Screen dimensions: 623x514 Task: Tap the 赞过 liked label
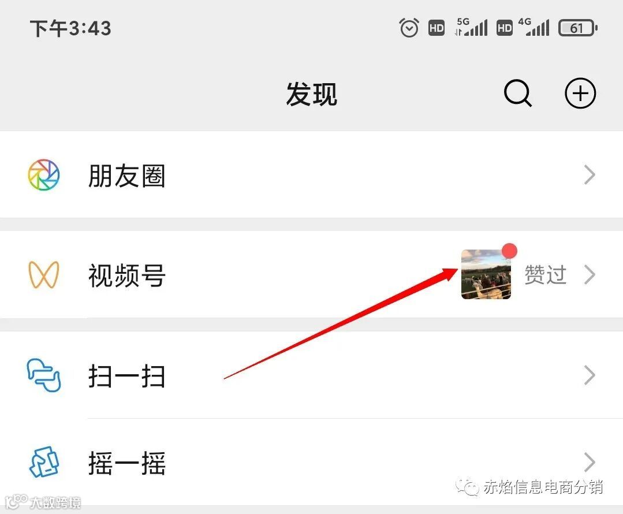coord(546,275)
